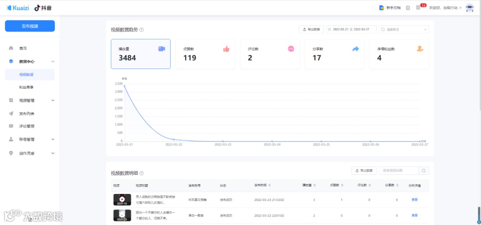The height and width of the screenshot is (225, 481).
Task: Click paper-plane icon beside 发布列表
Action: tap(11, 114)
